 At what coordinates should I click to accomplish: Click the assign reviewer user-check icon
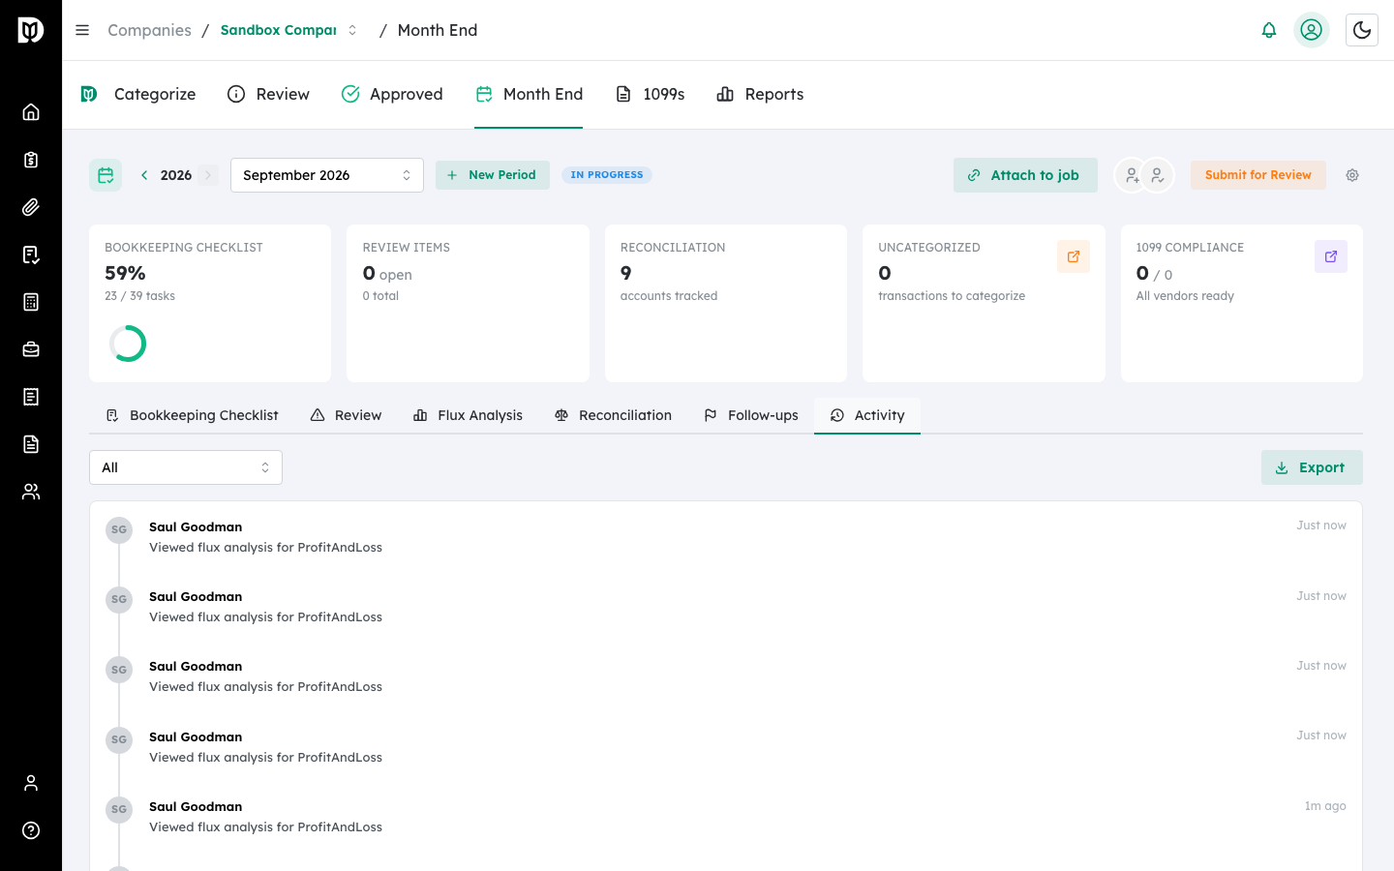point(1157,175)
